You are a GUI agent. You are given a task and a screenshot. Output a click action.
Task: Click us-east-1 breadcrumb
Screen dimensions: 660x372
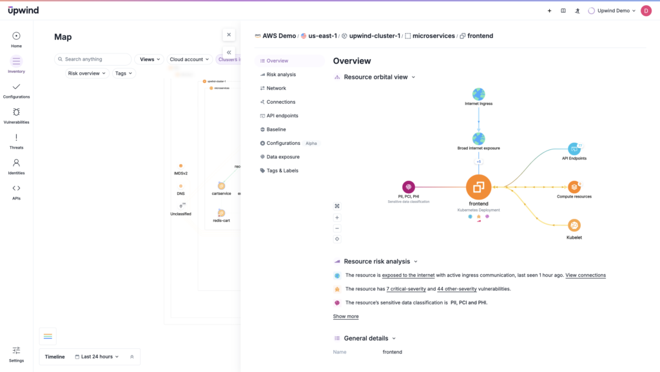tap(319, 36)
